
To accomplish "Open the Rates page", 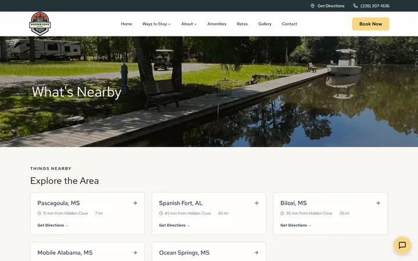I will [x=242, y=24].
